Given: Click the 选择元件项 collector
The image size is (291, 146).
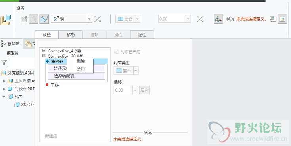Looking at the screenshot, I should coord(76,68).
